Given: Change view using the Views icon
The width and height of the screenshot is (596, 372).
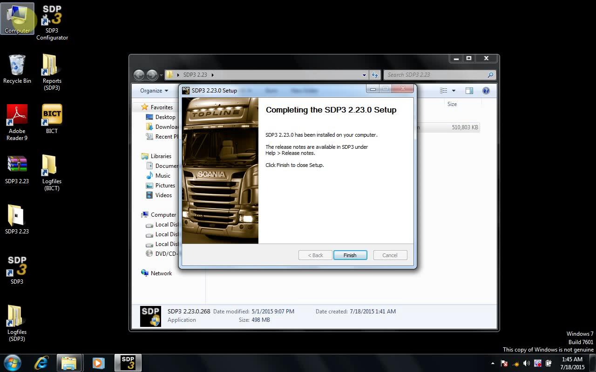Looking at the screenshot, I should pos(444,91).
